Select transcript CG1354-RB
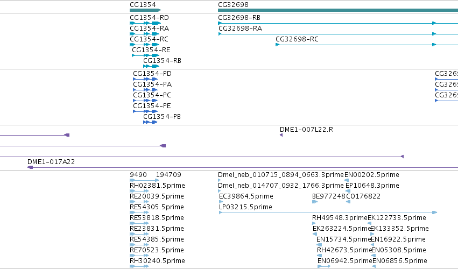 click(x=162, y=61)
